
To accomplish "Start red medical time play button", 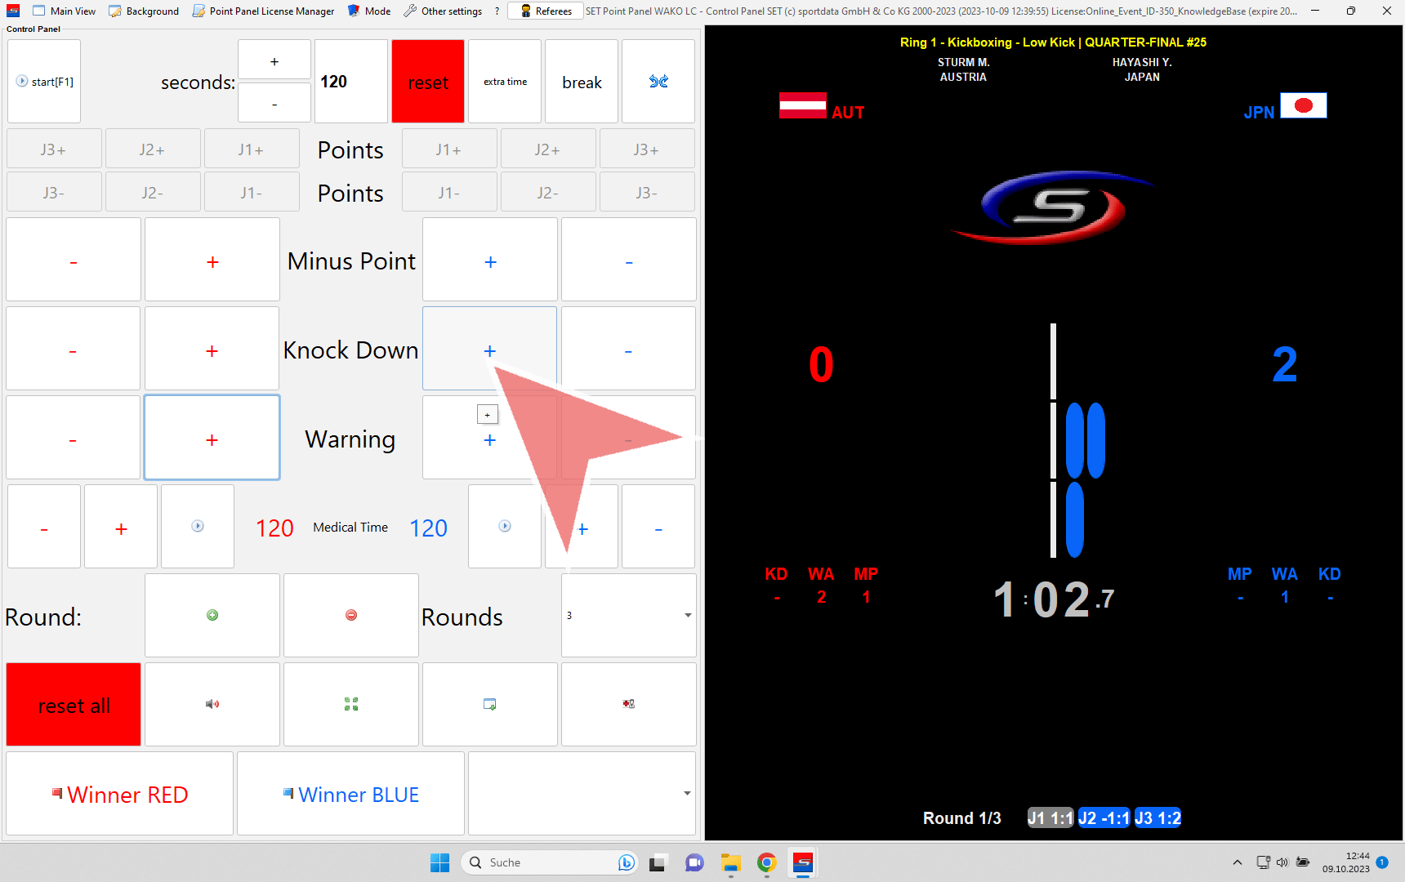I will (198, 527).
